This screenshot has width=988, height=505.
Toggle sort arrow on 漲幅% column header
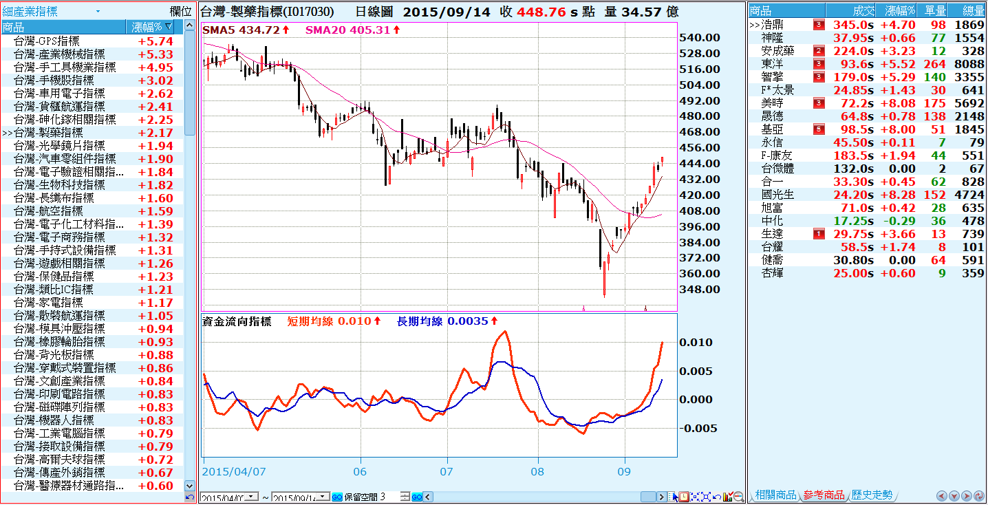click(169, 27)
